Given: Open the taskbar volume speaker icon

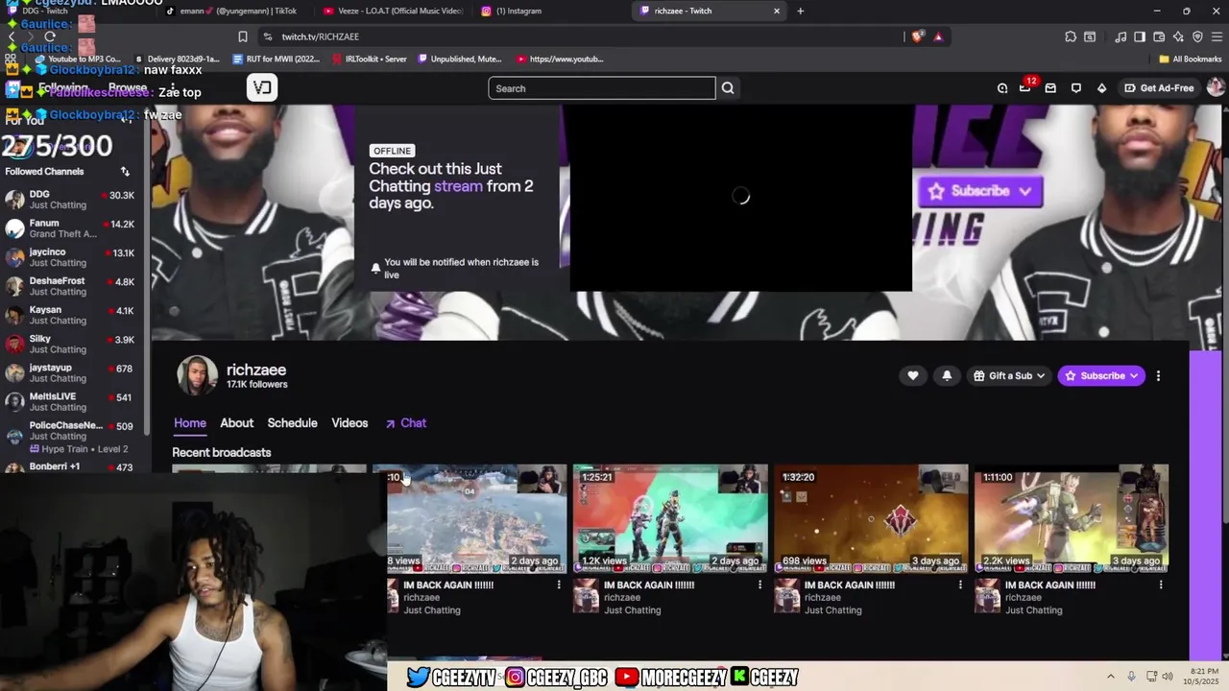Looking at the screenshot, I should coord(1168,677).
